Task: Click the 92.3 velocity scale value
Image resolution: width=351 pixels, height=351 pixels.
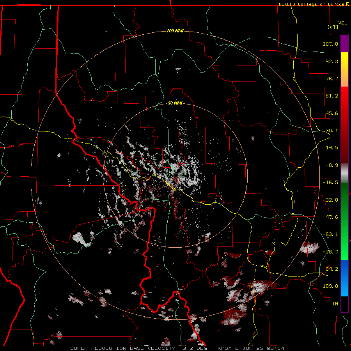Action: click(x=332, y=61)
